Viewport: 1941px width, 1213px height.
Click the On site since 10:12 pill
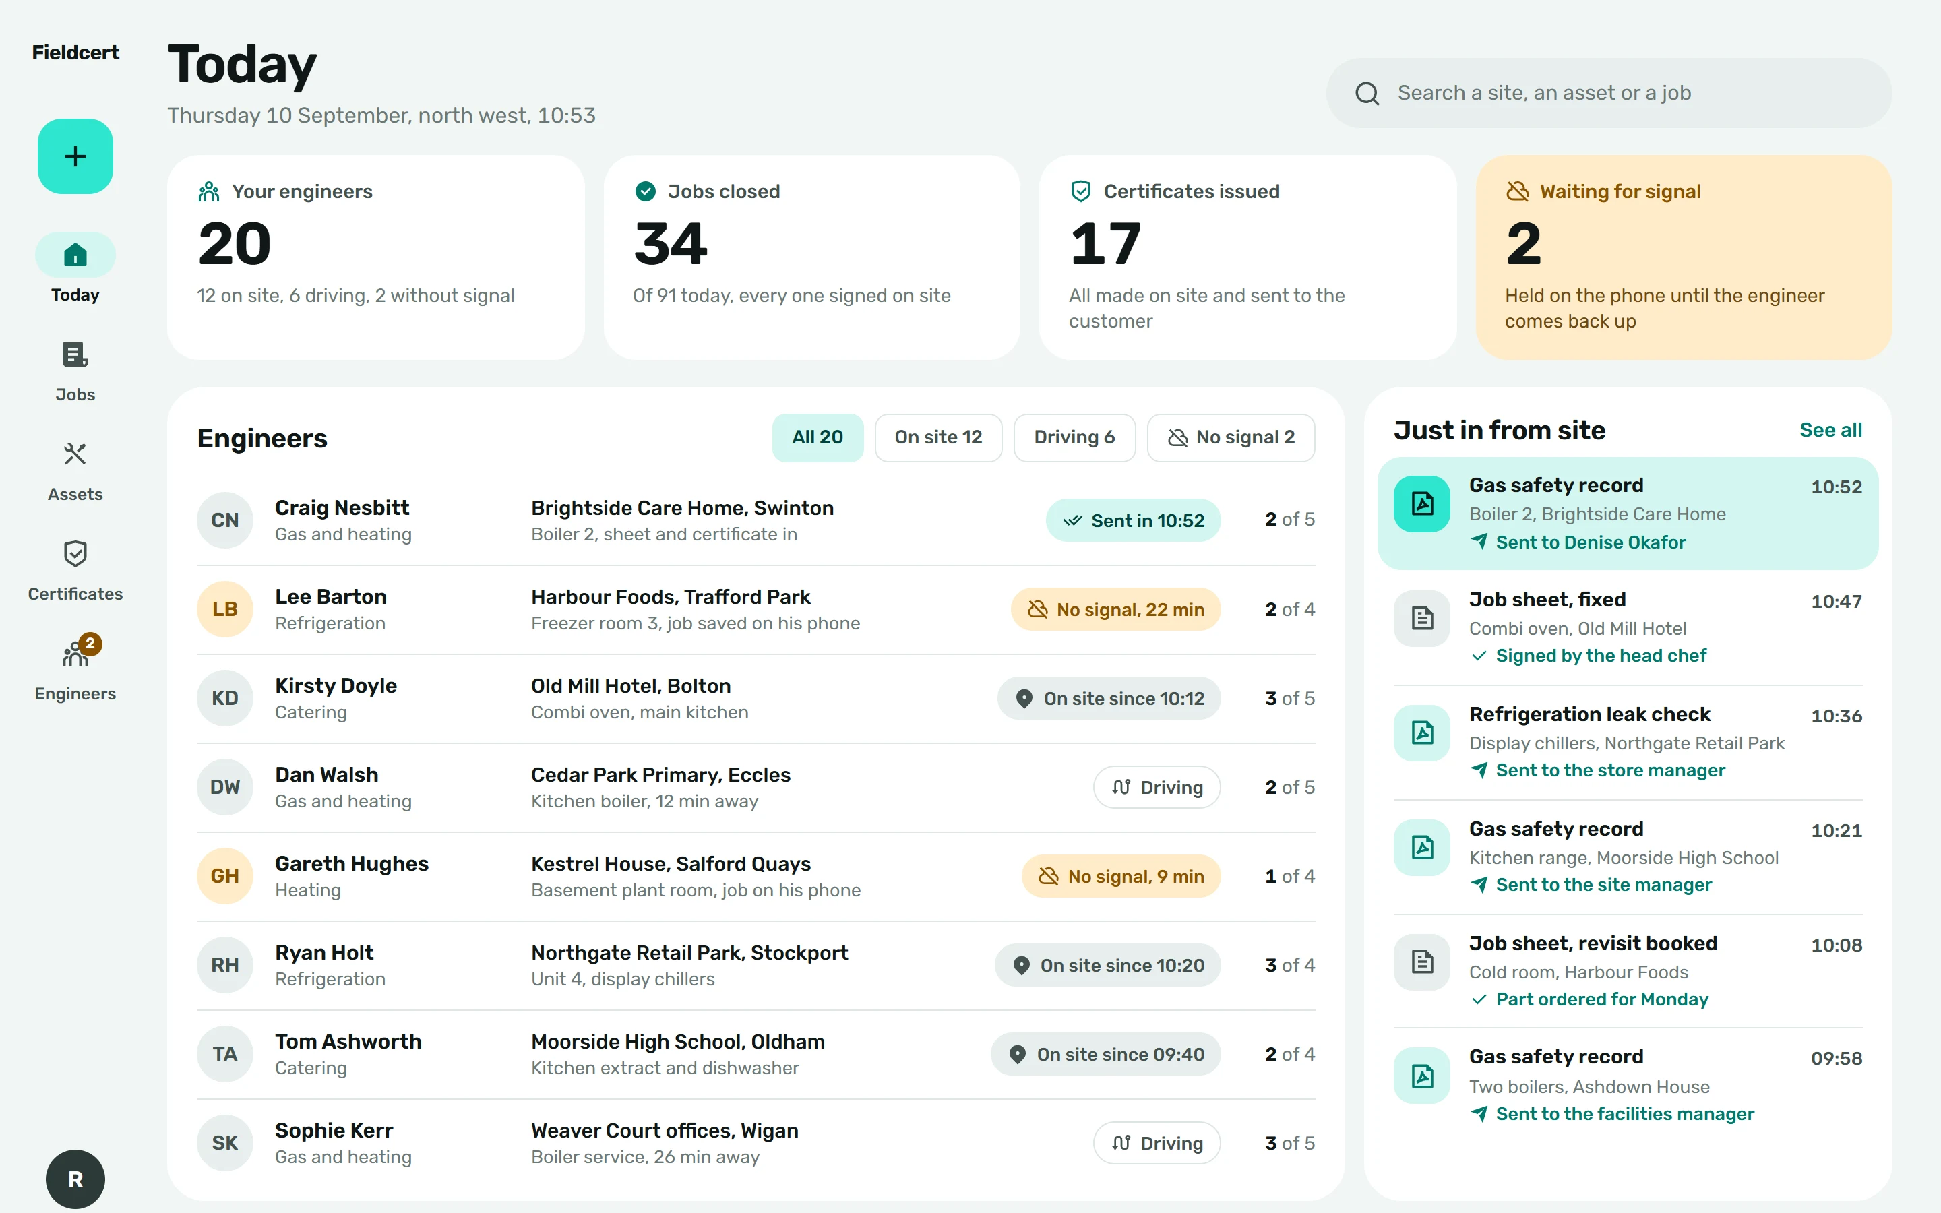pyautogui.click(x=1109, y=699)
